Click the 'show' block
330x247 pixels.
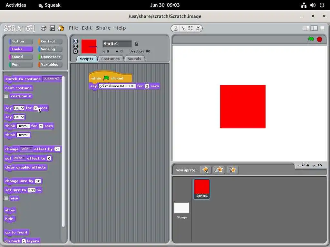(x=10, y=210)
